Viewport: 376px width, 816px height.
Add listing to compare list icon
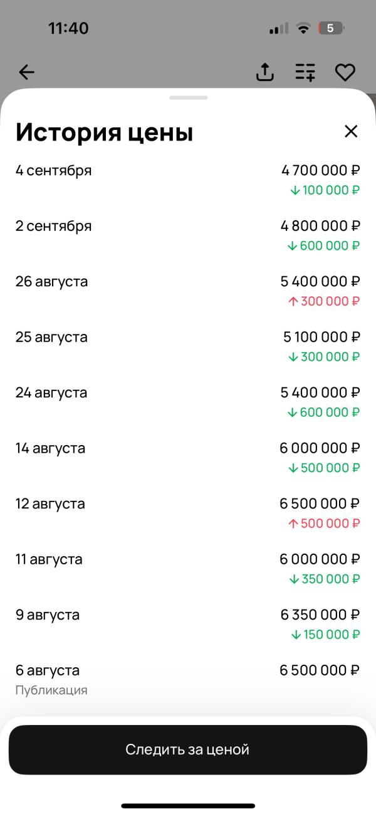(305, 72)
